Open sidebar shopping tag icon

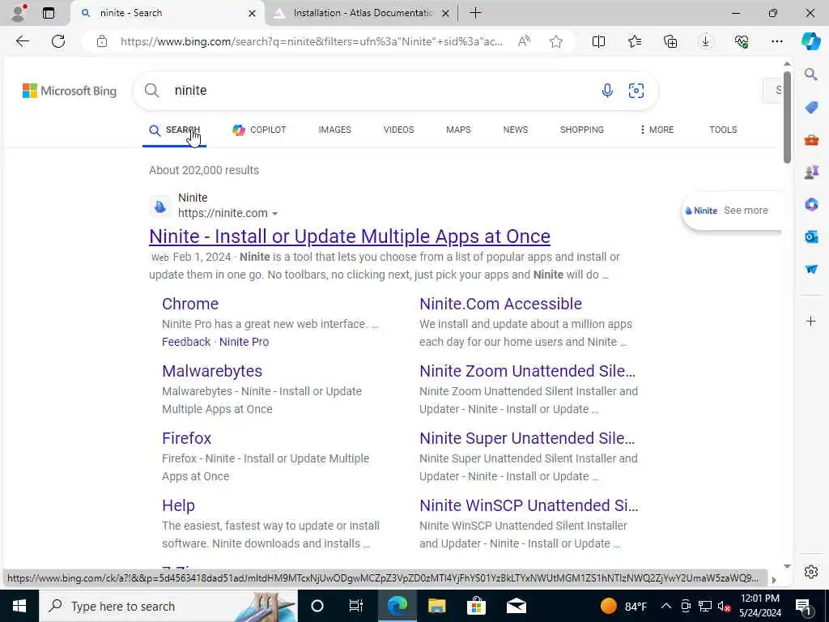[x=811, y=108]
